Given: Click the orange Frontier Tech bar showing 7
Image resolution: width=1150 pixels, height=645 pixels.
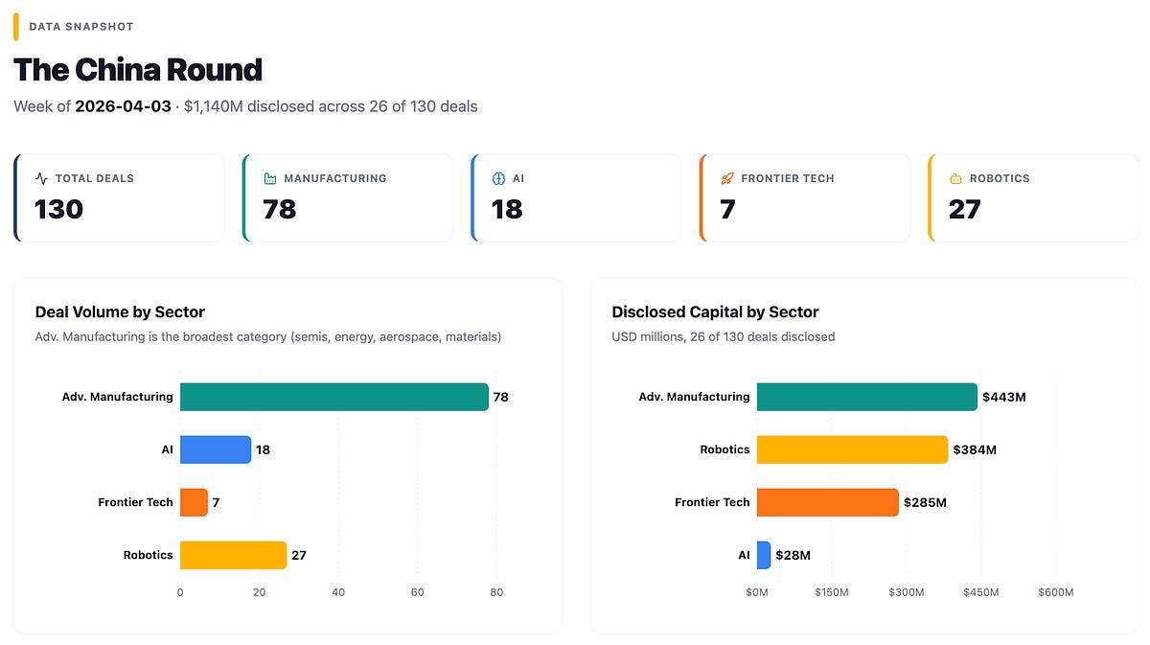Looking at the screenshot, I should (x=194, y=502).
